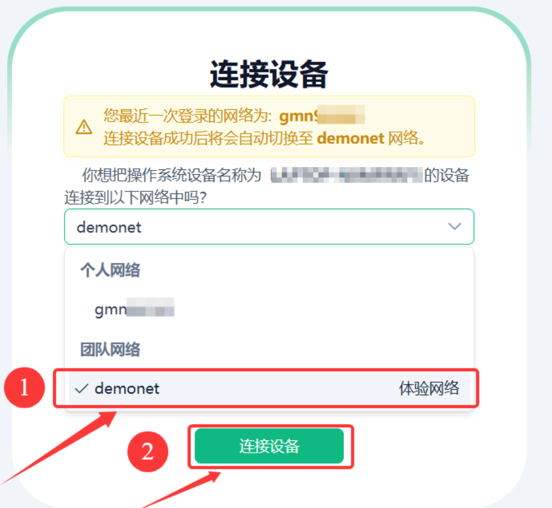Click the 您最近一次登录的网络为 warning text
The width and height of the screenshot is (552, 508).
[188, 116]
